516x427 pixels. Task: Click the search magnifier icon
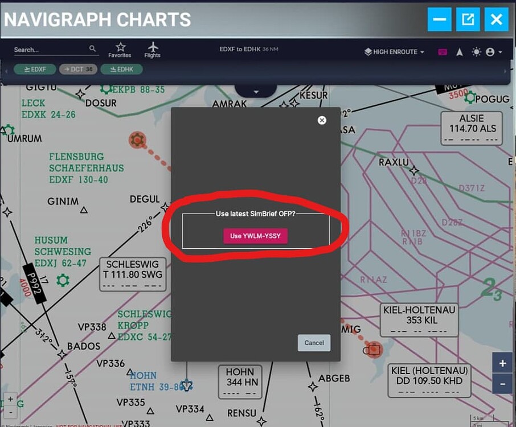tap(92, 50)
